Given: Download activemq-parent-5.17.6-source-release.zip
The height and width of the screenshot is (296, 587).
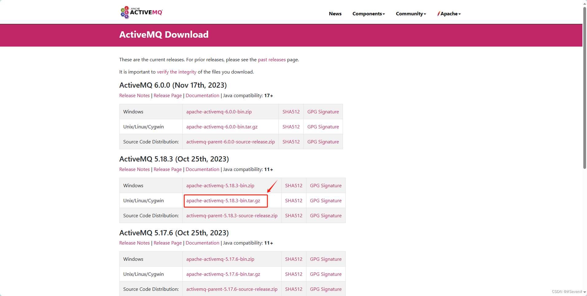Looking at the screenshot, I should coord(232,289).
